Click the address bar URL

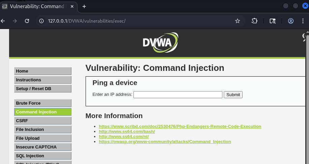135,21
